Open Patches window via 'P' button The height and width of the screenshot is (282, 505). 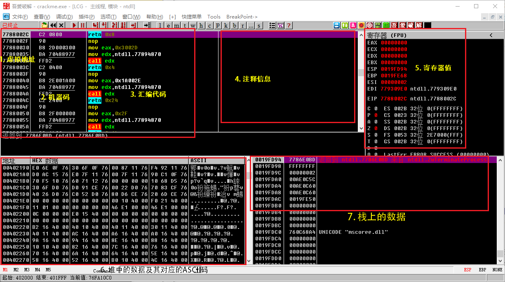coord(217,26)
